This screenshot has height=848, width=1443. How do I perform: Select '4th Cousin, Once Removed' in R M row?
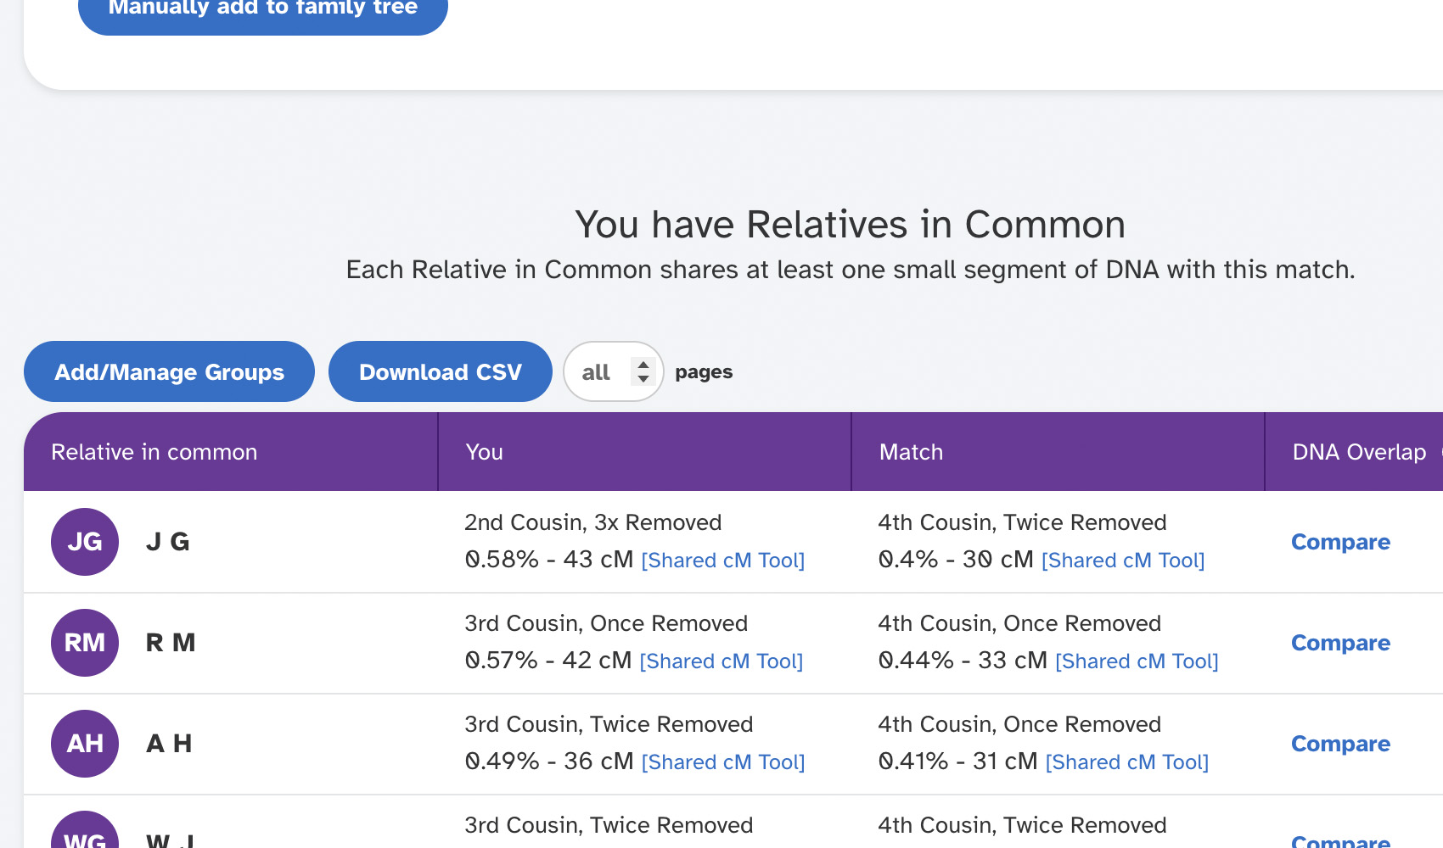(1019, 623)
